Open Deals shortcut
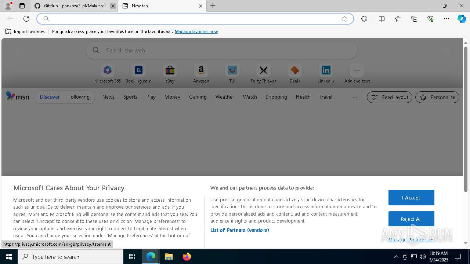Viewport: 470px width, 264px height. [294, 74]
